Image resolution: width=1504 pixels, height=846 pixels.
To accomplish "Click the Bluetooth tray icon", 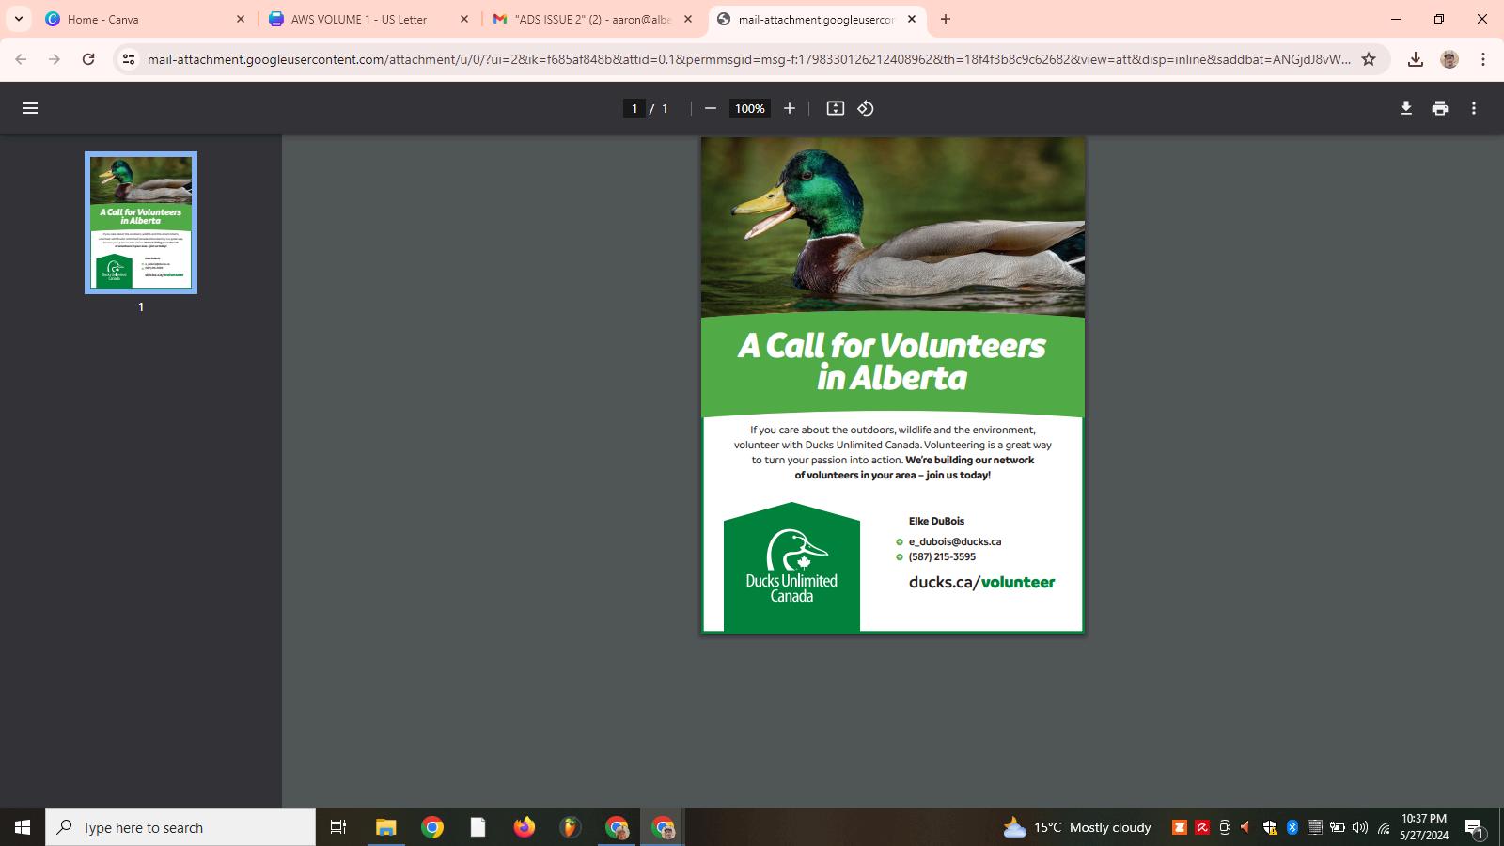I will [1292, 827].
